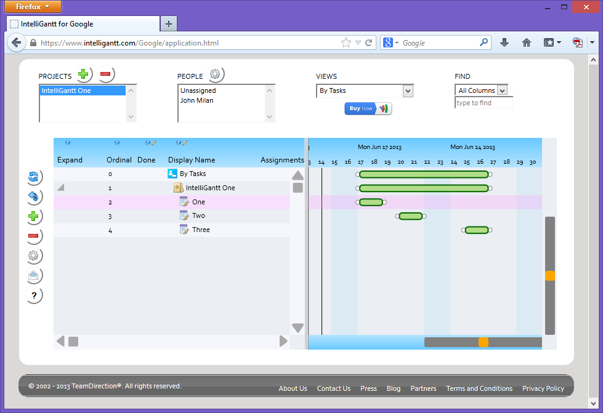This screenshot has height=413, width=603.
Task: Open the Press footer link
Action: [x=368, y=388]
